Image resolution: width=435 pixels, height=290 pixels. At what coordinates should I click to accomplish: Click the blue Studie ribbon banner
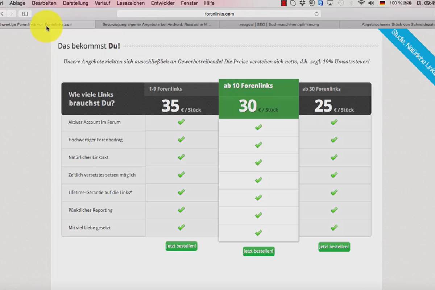pyautogui.click(x=411, y=51)
